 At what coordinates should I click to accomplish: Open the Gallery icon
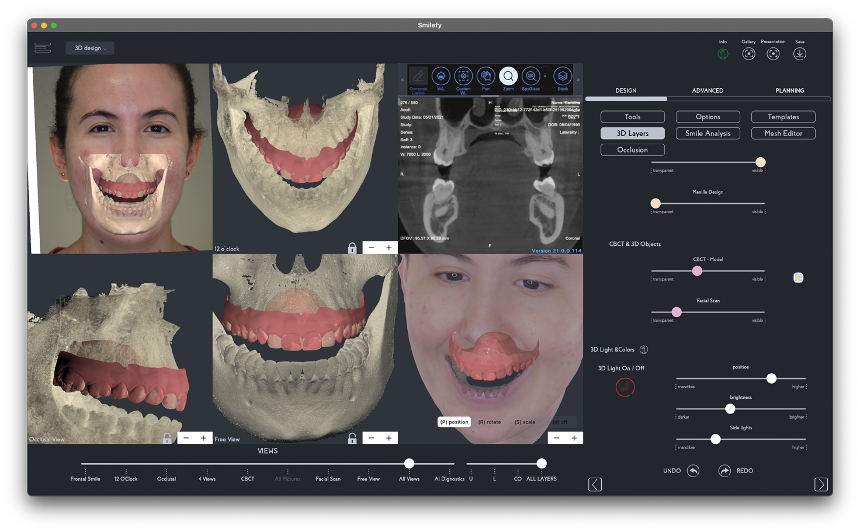(x=748, y=54)
